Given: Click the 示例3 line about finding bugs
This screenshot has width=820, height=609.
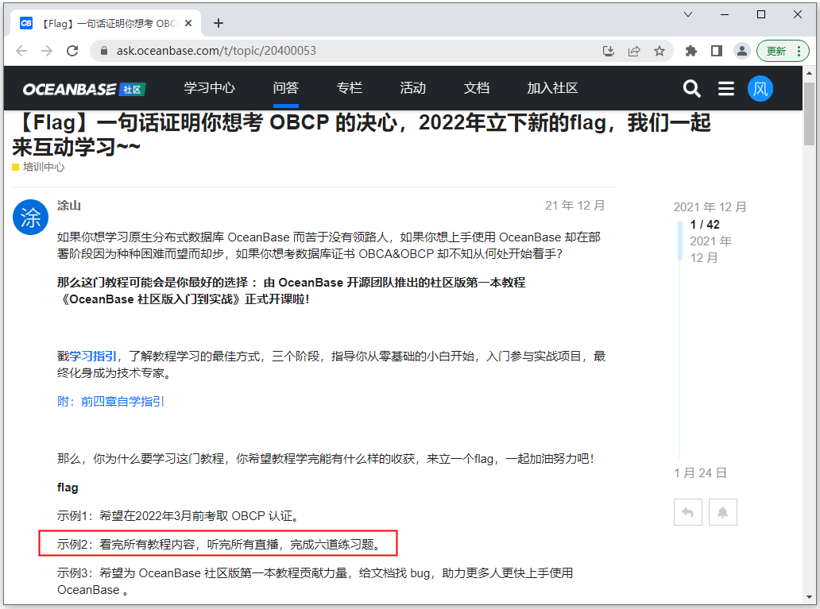Looking at the screenshot, I should (x=315, y=581).
